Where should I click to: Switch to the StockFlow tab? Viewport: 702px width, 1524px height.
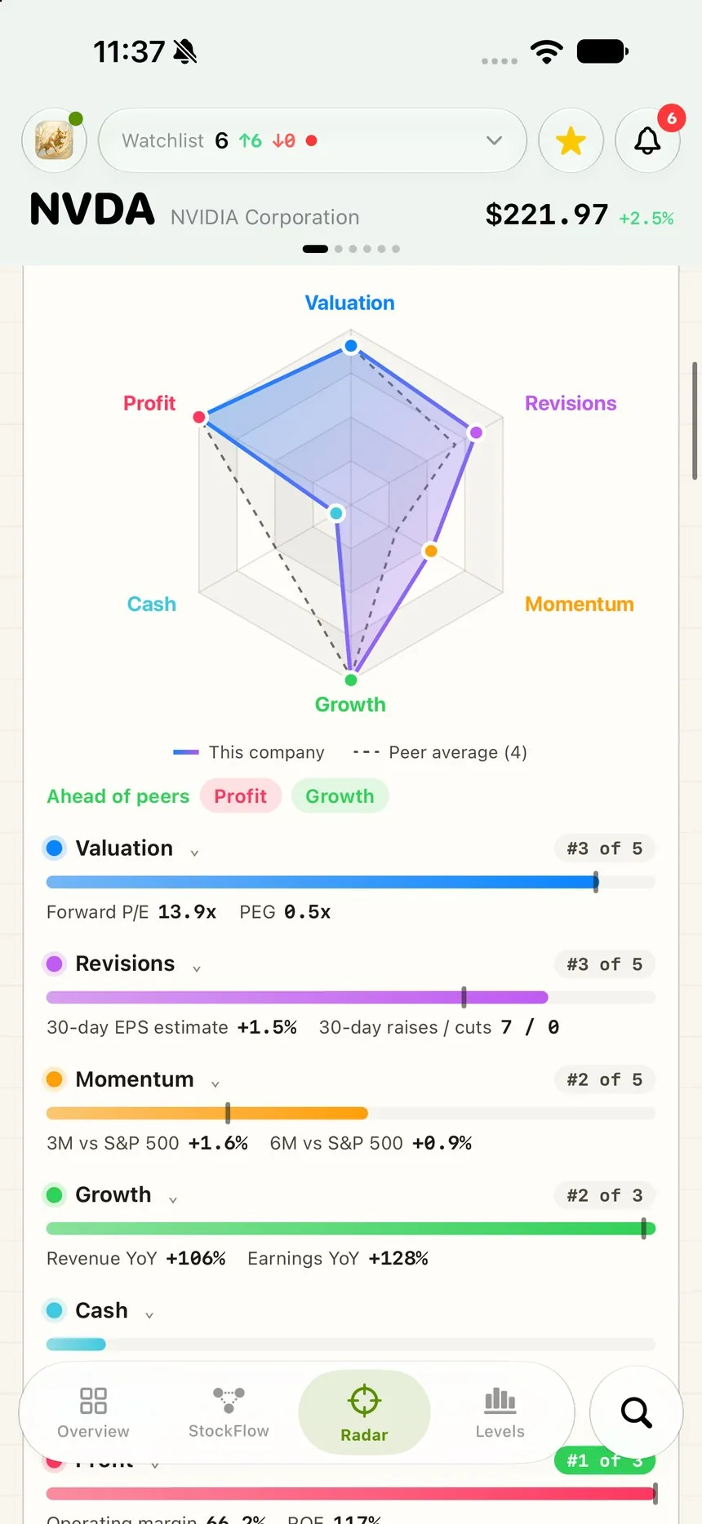tap(229, 1412)
